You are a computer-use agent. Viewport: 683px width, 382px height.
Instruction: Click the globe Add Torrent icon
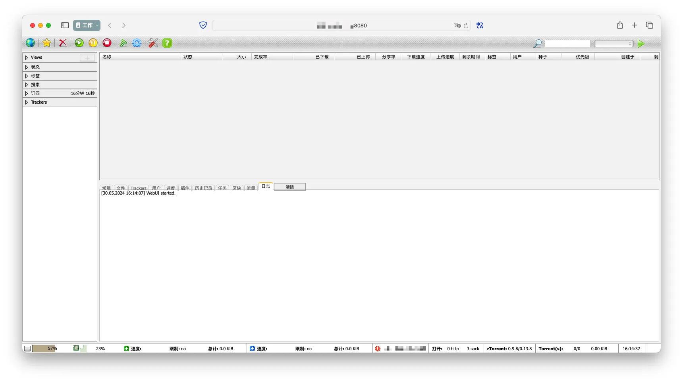click(x=30, y=43)
